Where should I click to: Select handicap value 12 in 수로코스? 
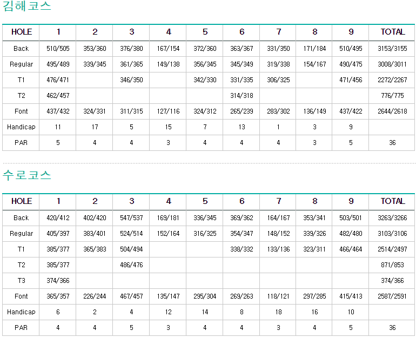tap(168, 312)
